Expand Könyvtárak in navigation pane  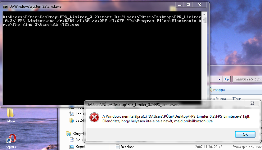click(x=78, y=134)
